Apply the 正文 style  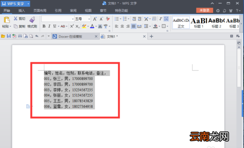pyautogui.click(x=181, y=23)
